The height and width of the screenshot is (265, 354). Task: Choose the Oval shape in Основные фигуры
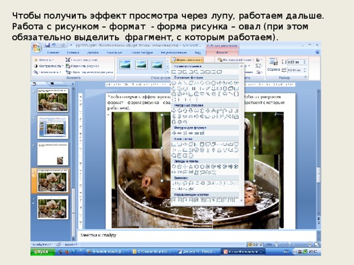click(174, 83)
